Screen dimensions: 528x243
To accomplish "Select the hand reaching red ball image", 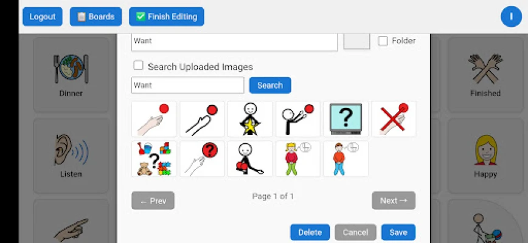I will (x=154, y=119).
